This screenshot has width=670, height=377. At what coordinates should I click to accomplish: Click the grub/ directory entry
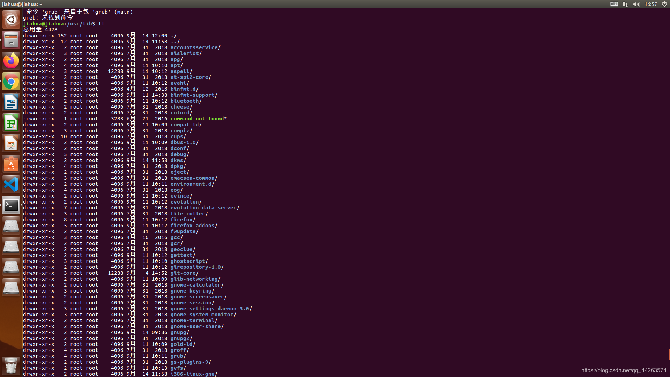click(x=178, y=356)
